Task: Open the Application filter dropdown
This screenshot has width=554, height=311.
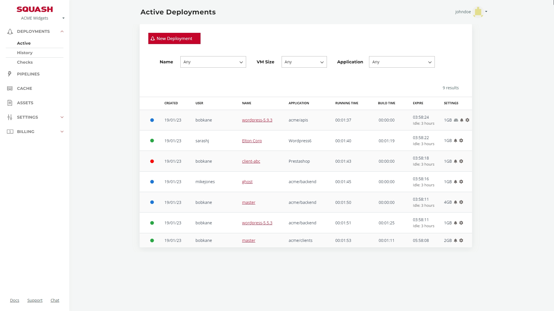Action: [x=402, y=62]
